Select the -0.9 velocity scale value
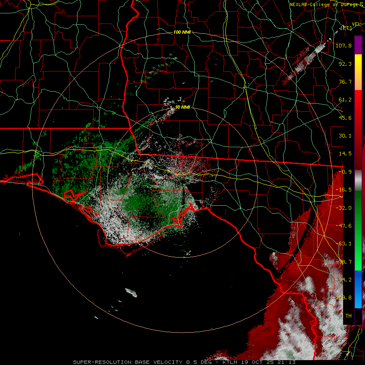This screenshot has height=365, width=365. (345, 172)
